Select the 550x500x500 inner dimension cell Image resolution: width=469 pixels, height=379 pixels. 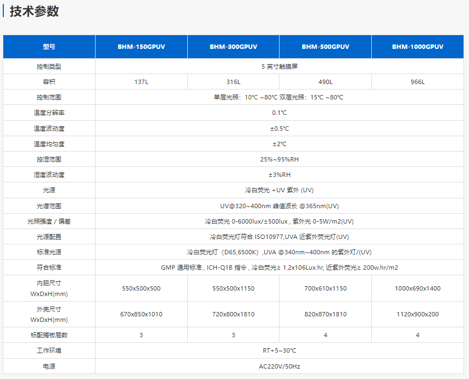coord(141,288)
